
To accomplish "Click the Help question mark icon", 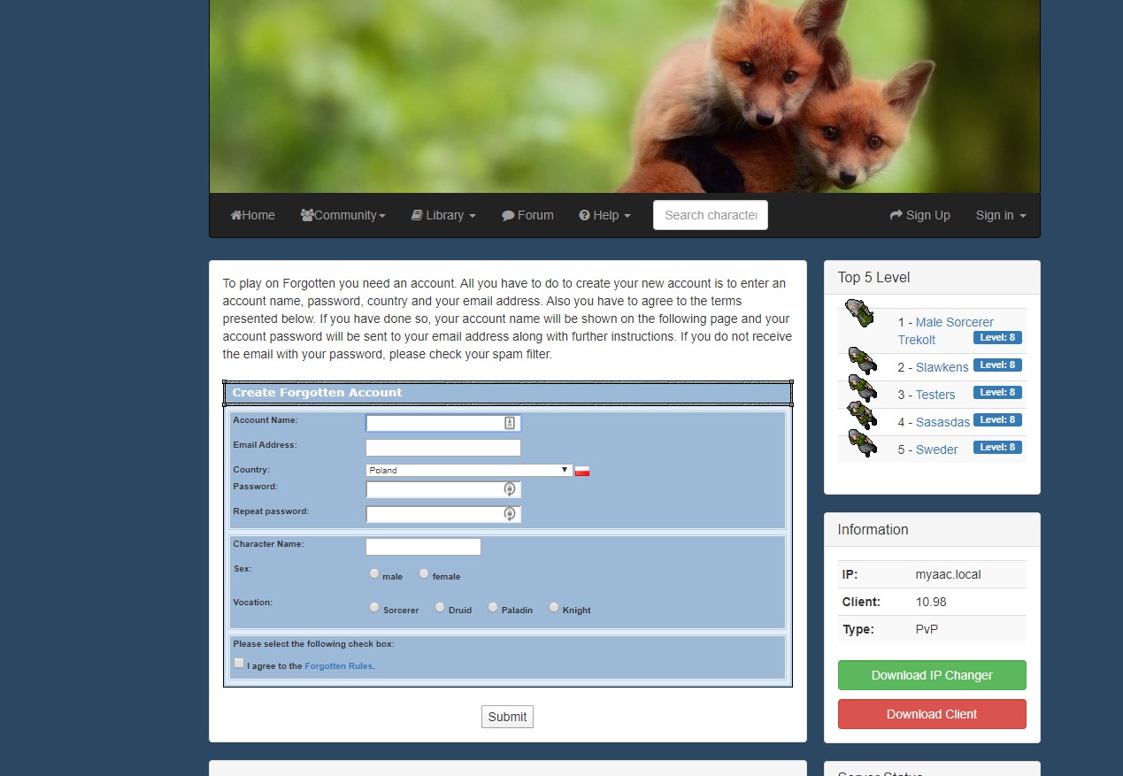I will (583, 215).
